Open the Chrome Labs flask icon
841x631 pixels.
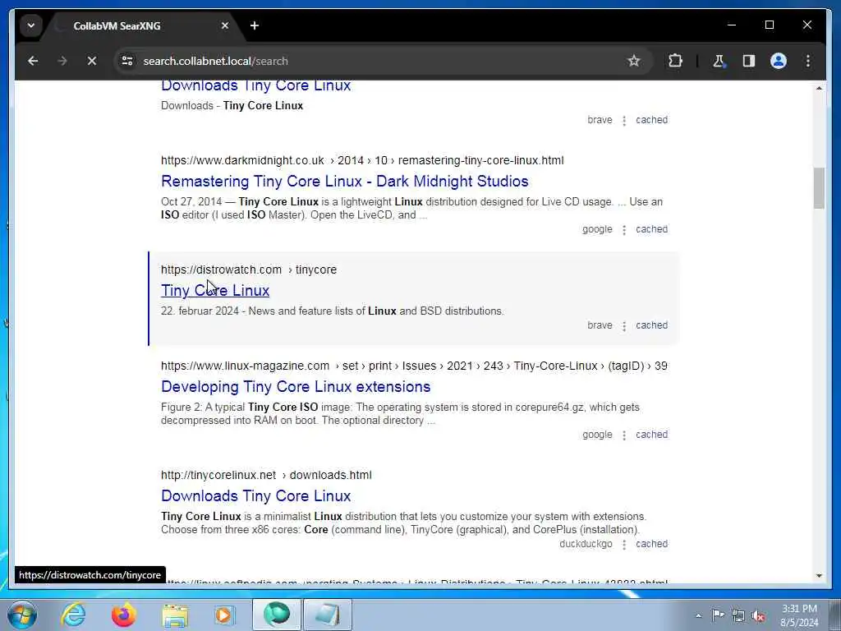pyautogui.click(x=719, y=61)
